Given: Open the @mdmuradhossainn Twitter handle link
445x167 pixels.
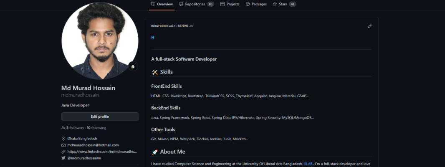Looking at the screenshot, I should [x=84, y=158].
